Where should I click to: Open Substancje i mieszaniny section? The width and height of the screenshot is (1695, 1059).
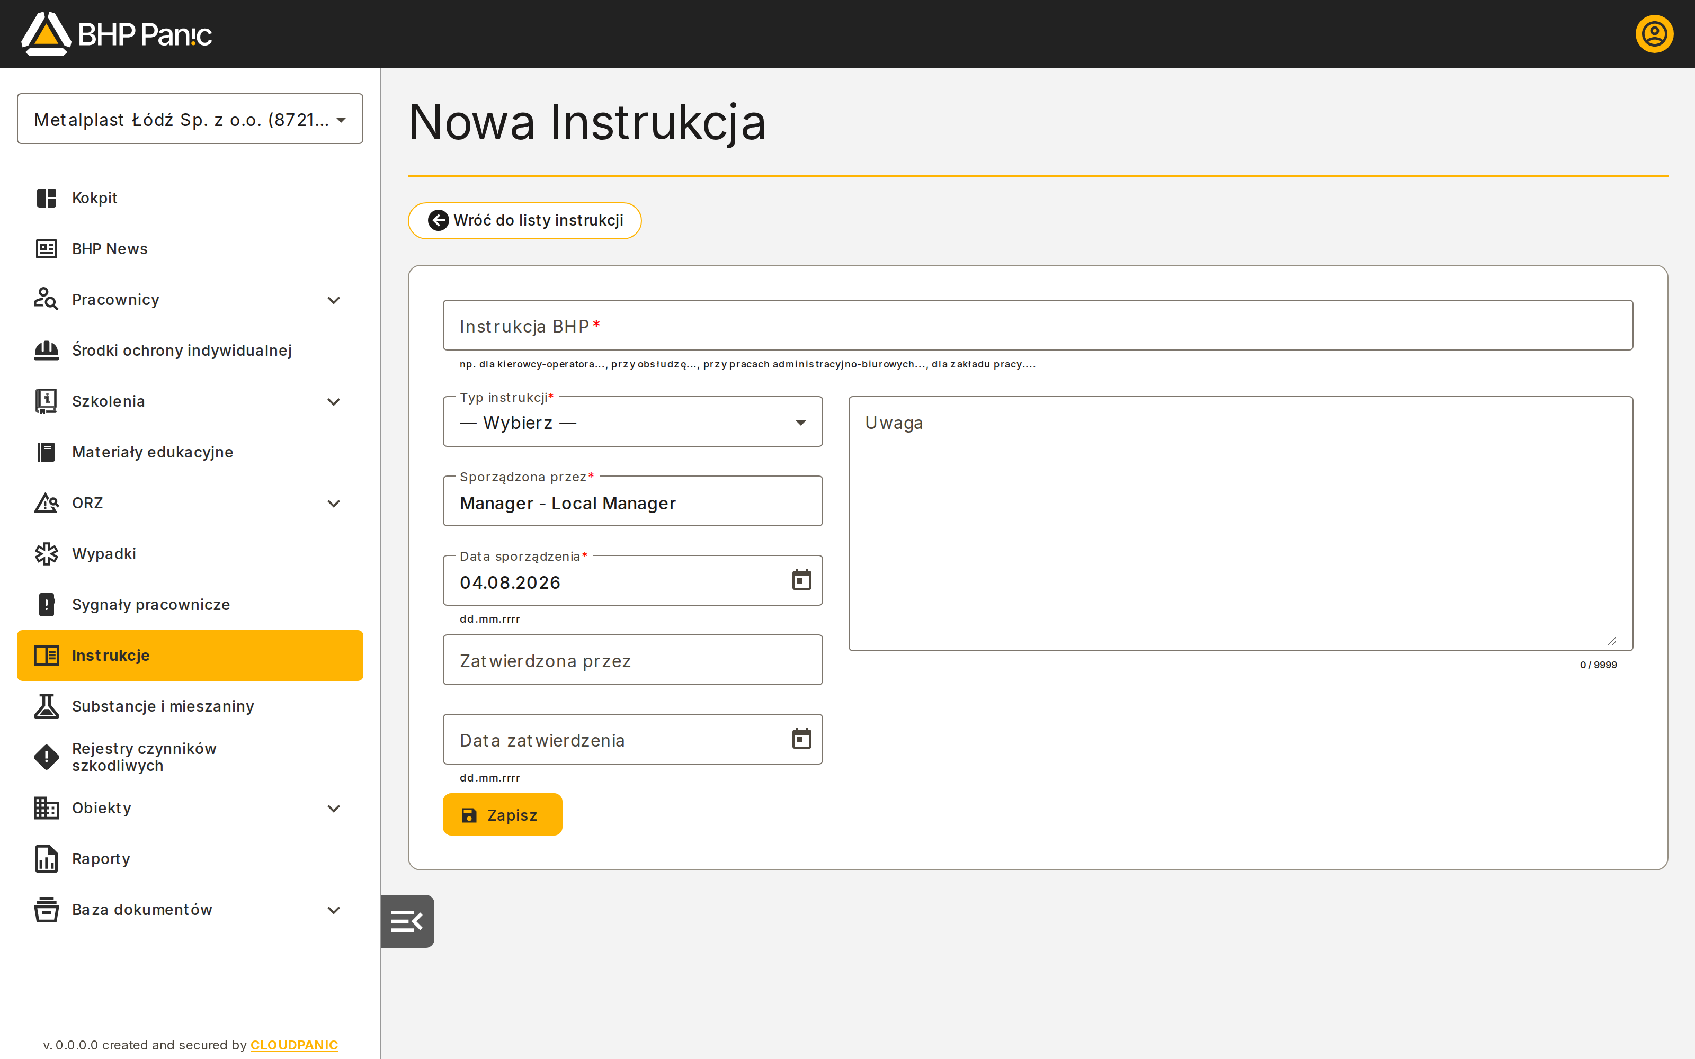[190, 706]
